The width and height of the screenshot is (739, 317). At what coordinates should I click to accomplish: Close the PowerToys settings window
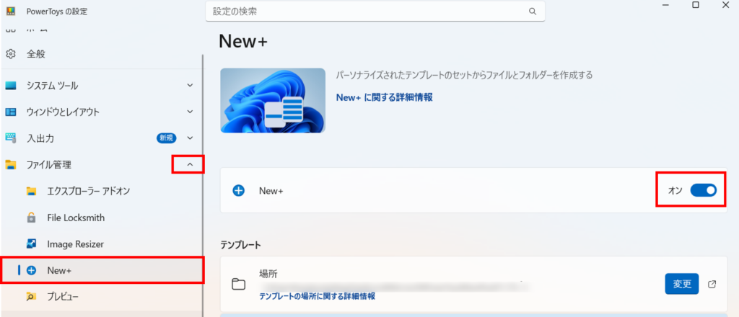click(x=725, y=5)
